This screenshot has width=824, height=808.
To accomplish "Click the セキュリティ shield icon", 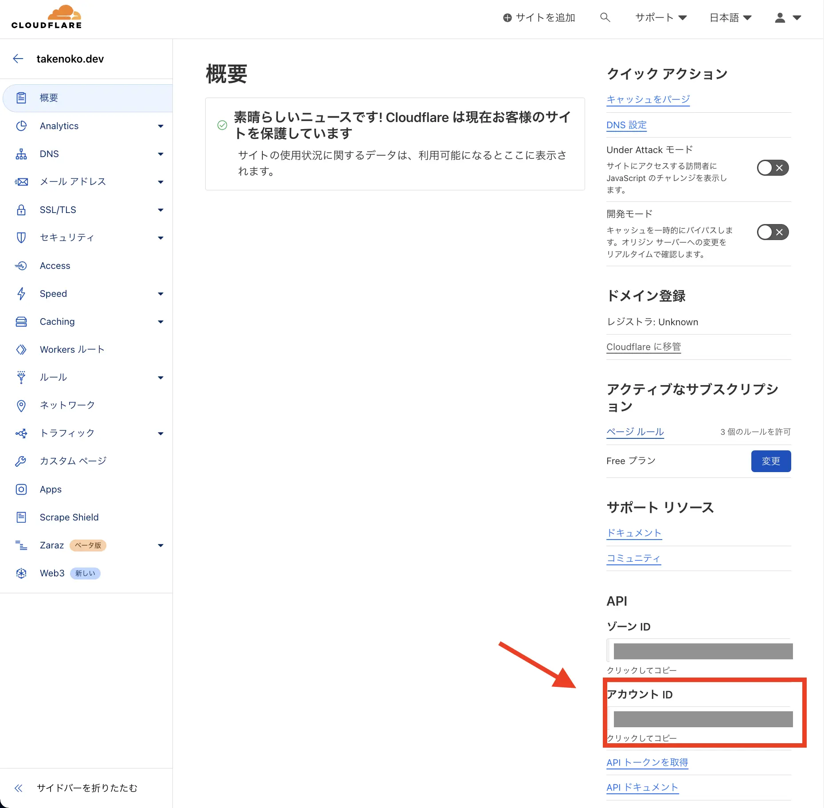I will point(21,238).
